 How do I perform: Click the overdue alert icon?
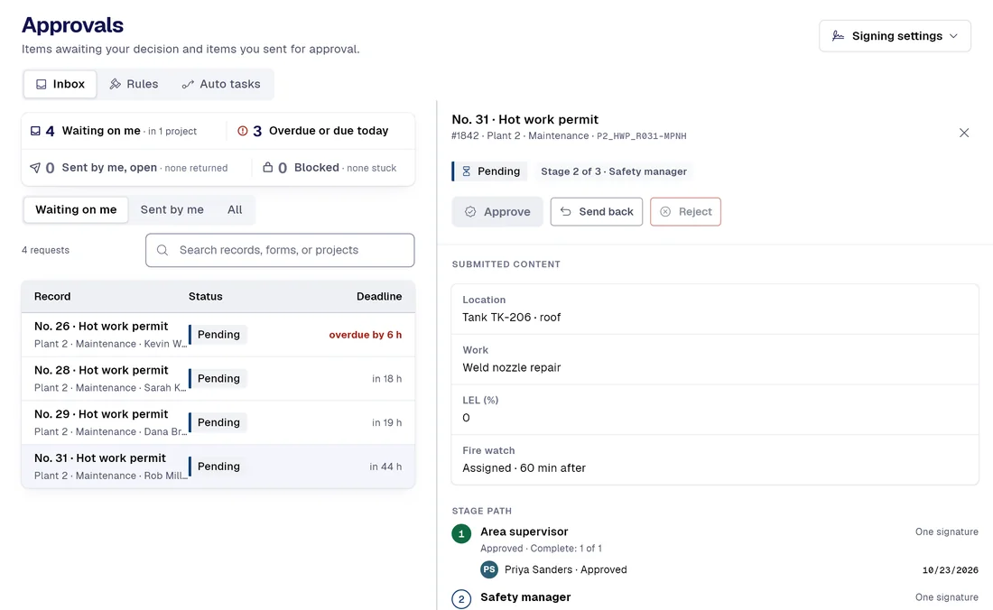pos(243,131)
